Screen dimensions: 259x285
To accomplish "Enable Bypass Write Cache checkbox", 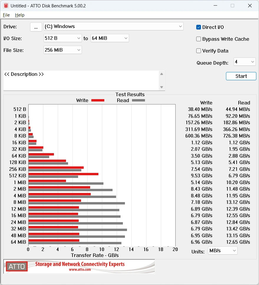I will (199, 39).
